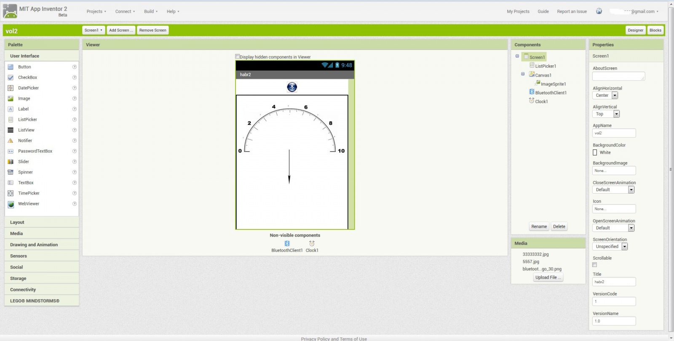Switch to the Blocks editor
The image size is (674, 341).
tap(655, 30)
